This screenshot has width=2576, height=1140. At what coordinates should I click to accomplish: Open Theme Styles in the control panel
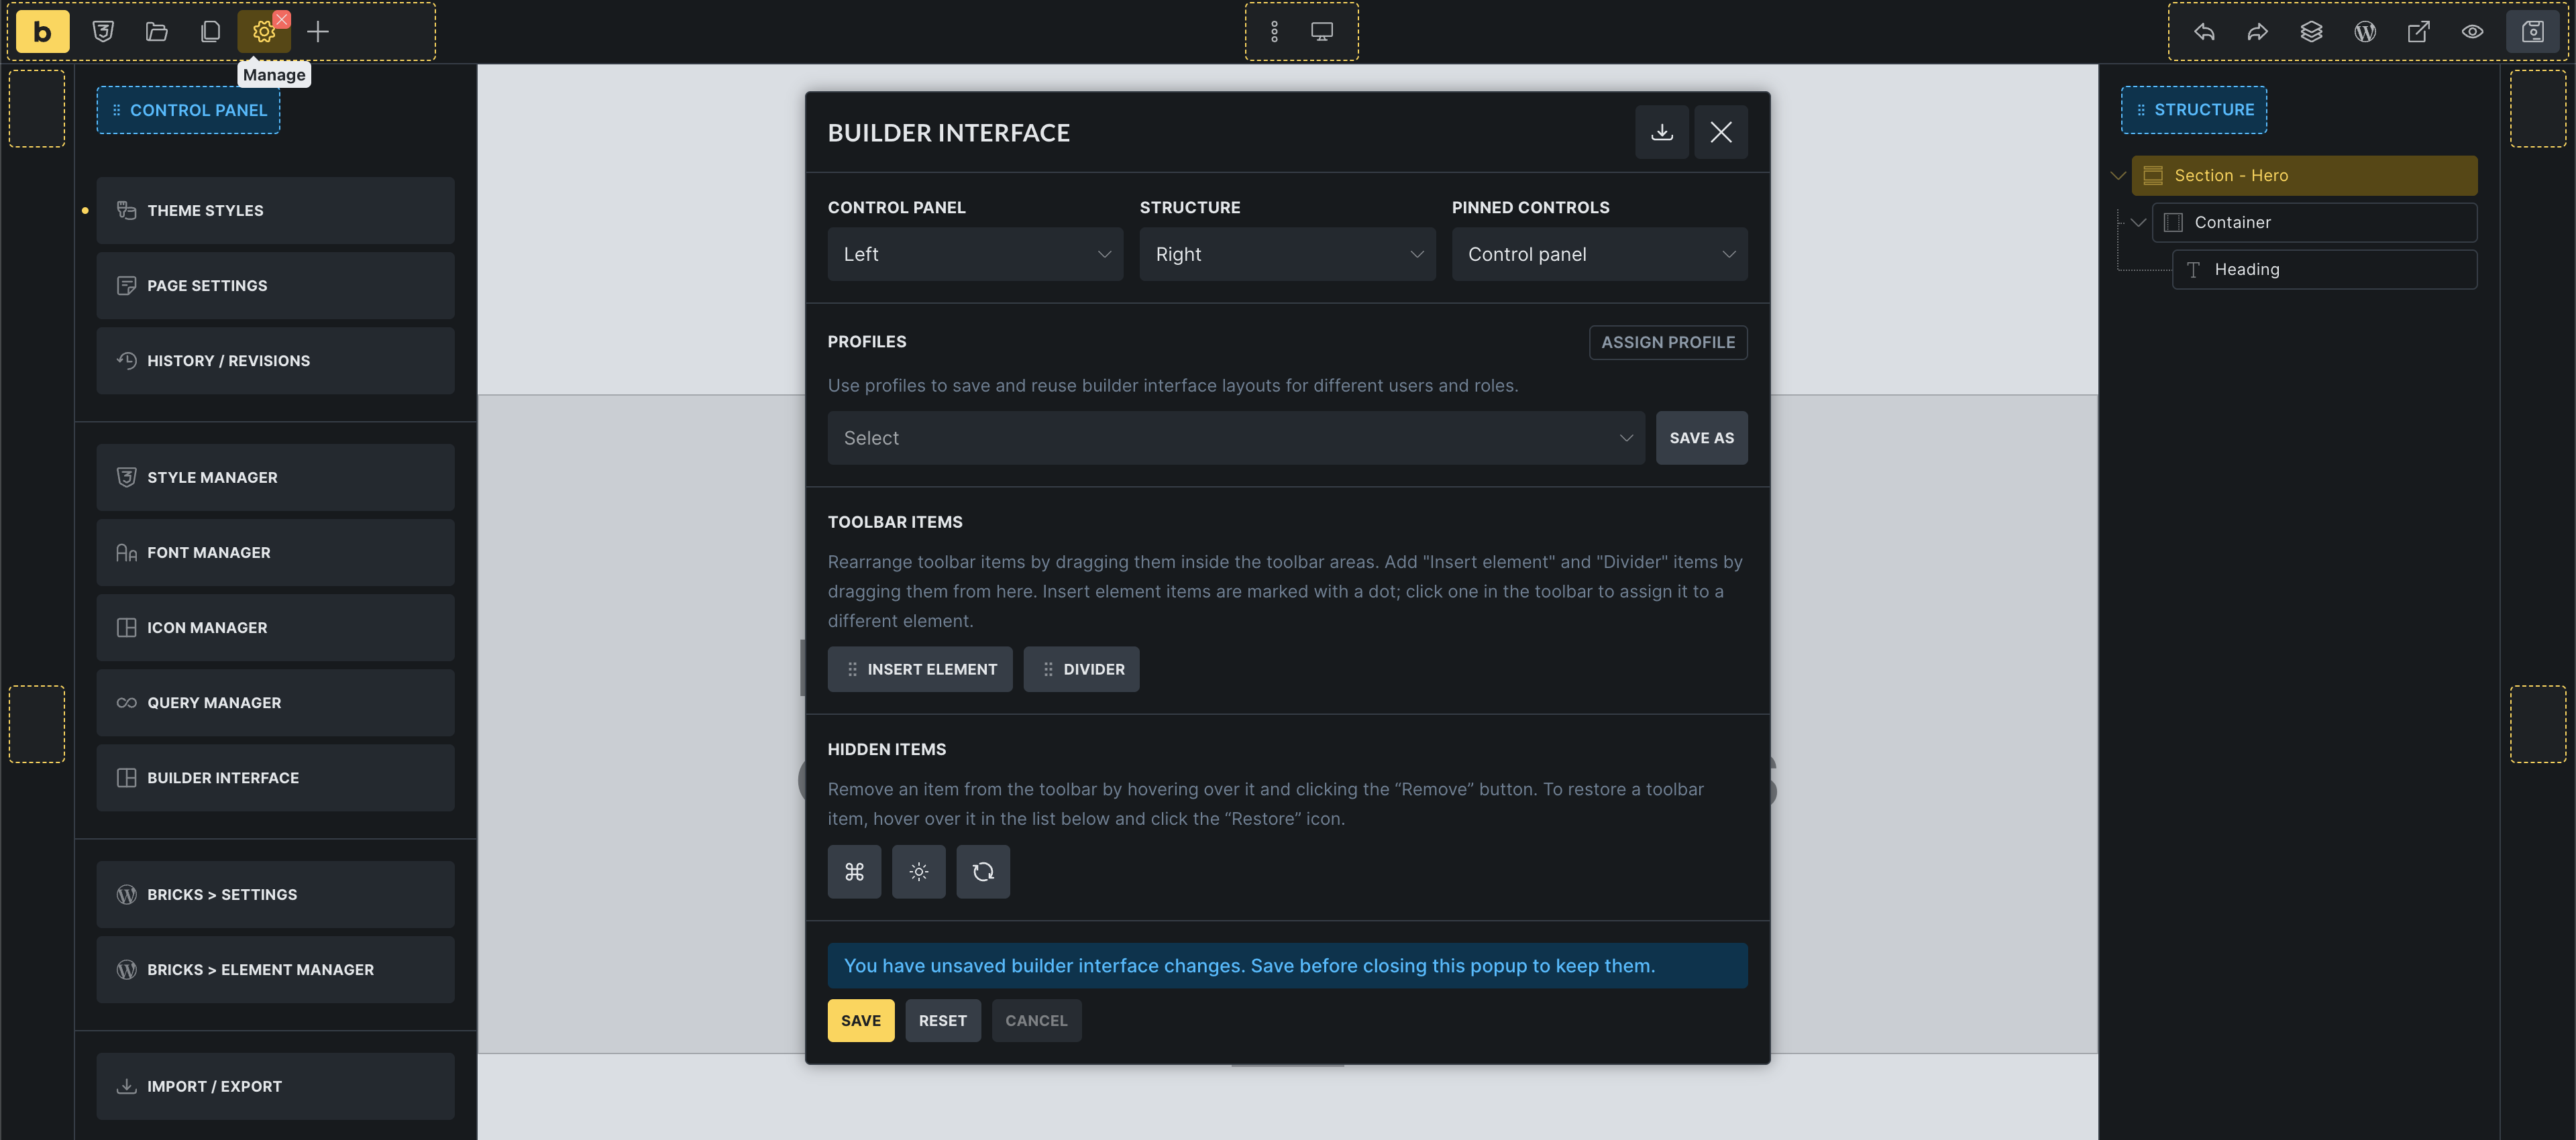275,210
